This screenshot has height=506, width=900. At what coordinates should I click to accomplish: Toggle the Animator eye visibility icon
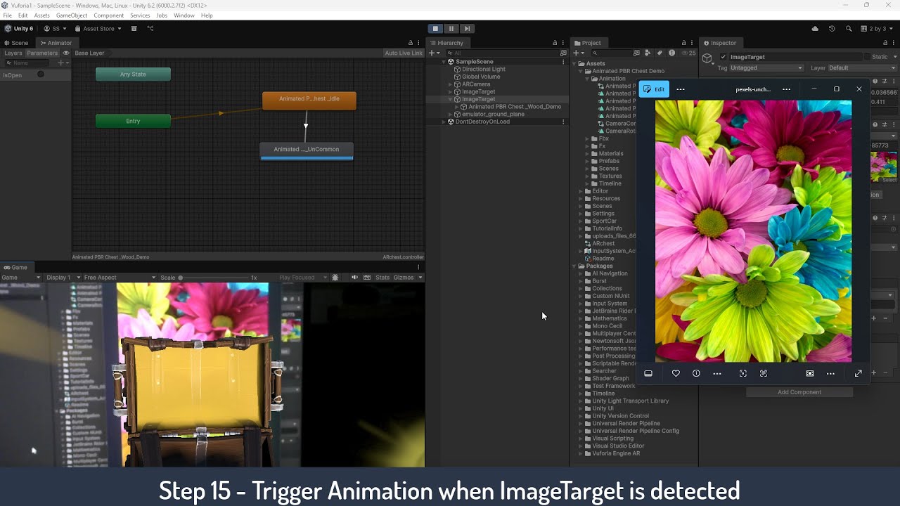(66, 53)
